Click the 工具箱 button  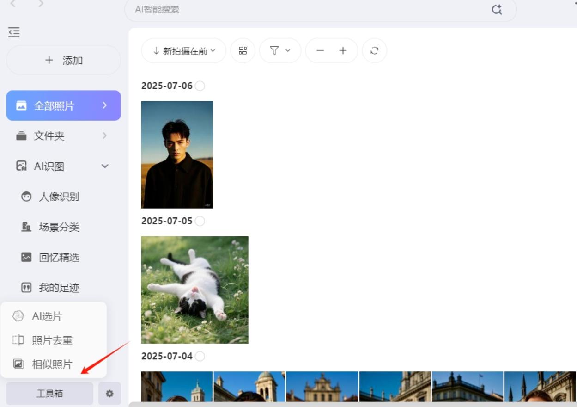[50, 394]
